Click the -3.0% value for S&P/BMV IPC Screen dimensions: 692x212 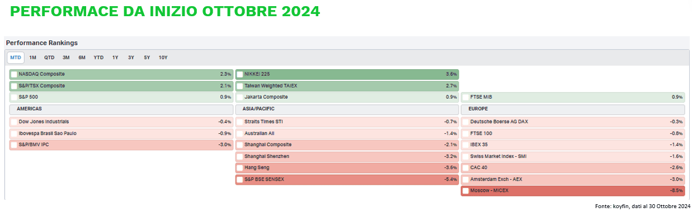click(x=225, y=145)
